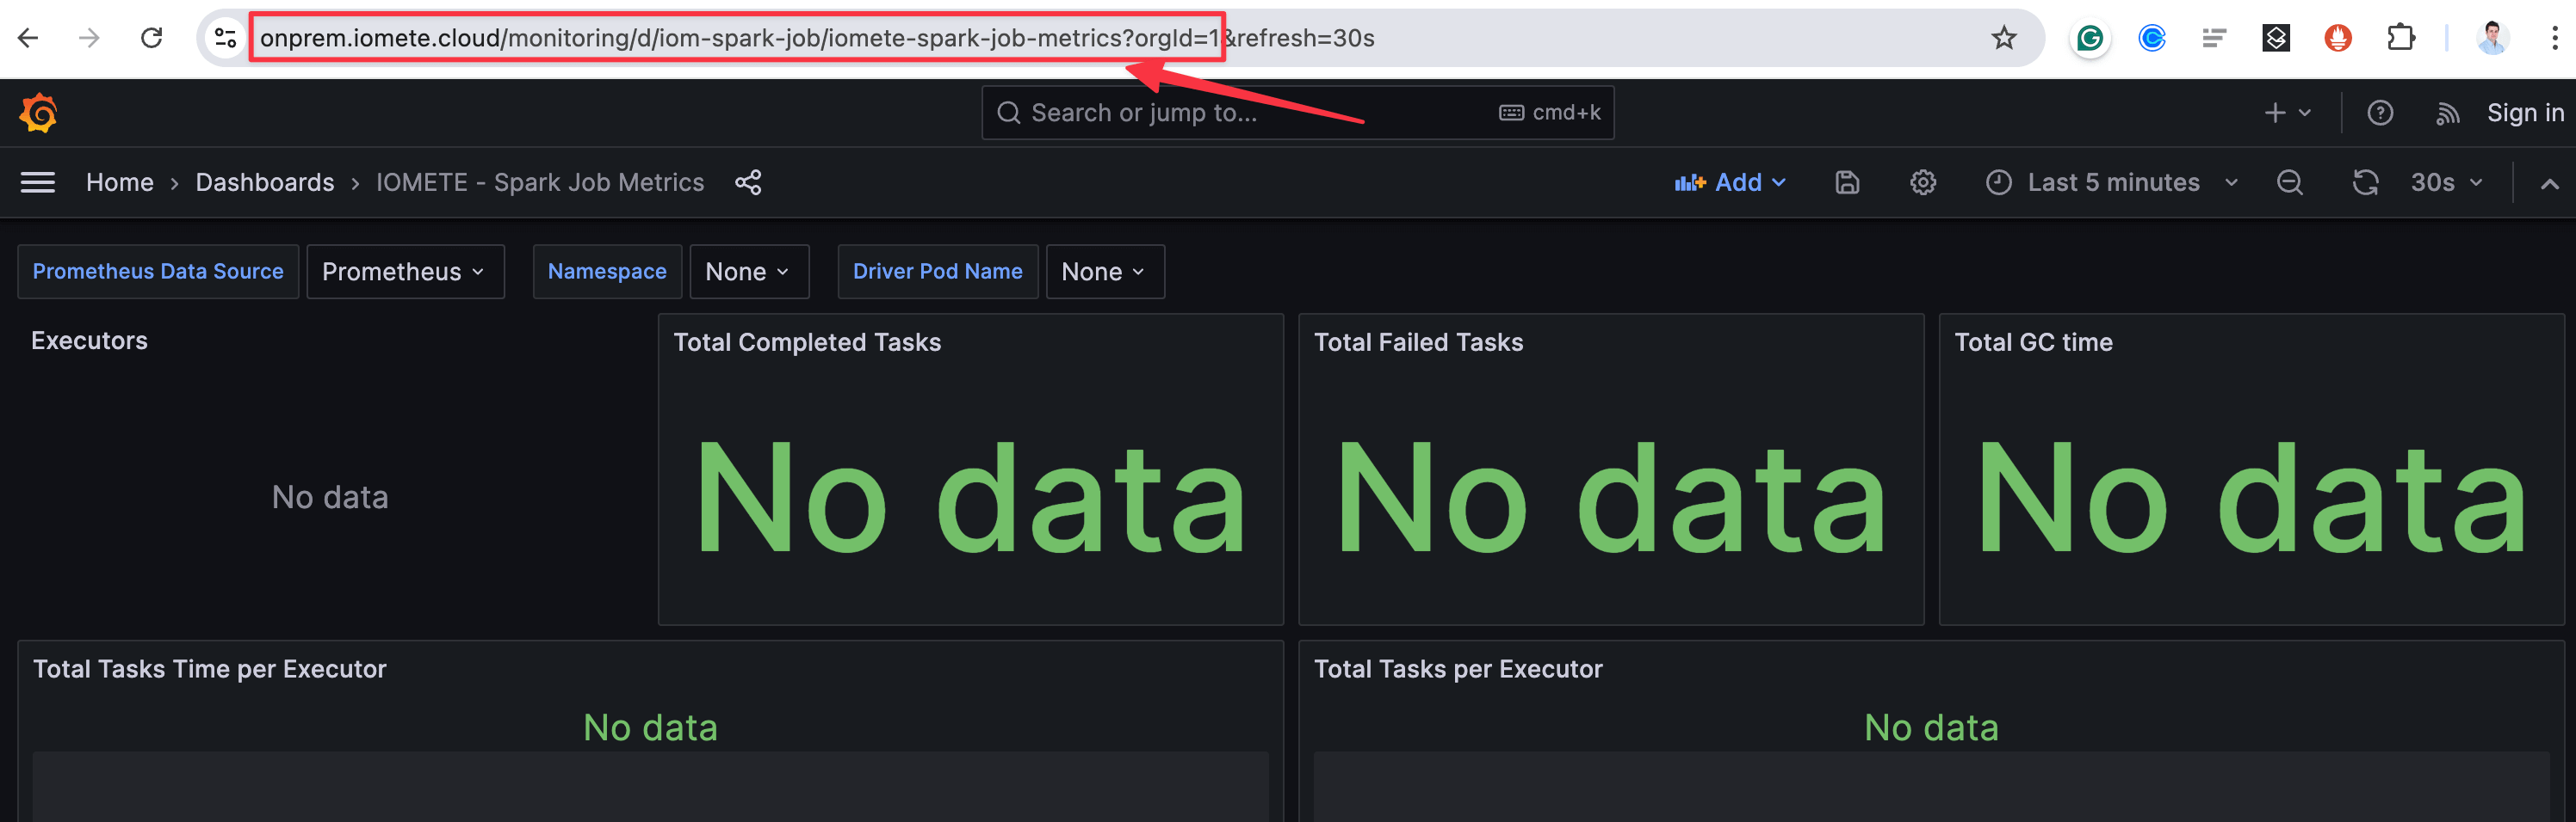Open the Grammarly extension icon

click(2090, 38)
